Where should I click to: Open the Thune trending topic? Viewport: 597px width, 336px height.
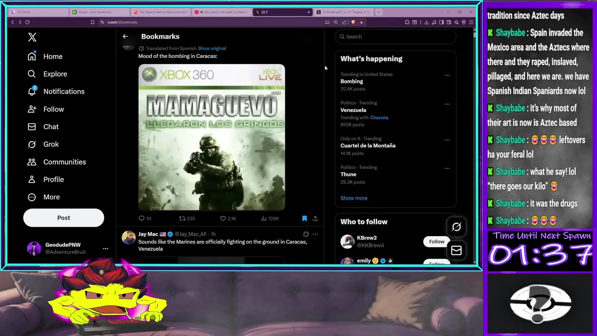pyautogui.click(x=348, y=175)
